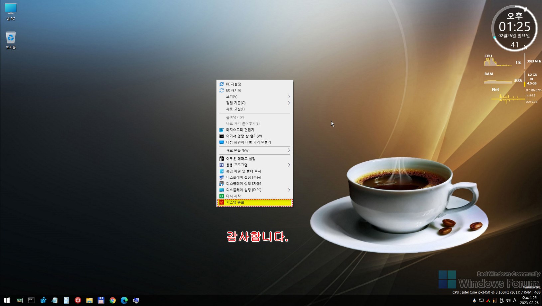Toggle the IME 'A' input indicator
Viewport: 542px width, 306px height.
coord(515,300)
